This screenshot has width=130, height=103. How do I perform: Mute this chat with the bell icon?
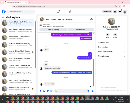tap(108, 35)
